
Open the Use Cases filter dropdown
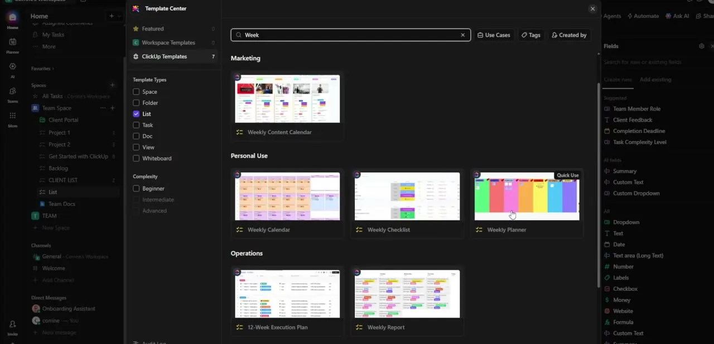(x=494, y=35)
